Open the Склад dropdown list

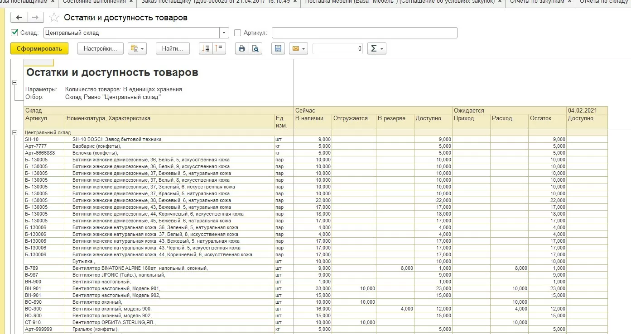[x=224, y=33]
